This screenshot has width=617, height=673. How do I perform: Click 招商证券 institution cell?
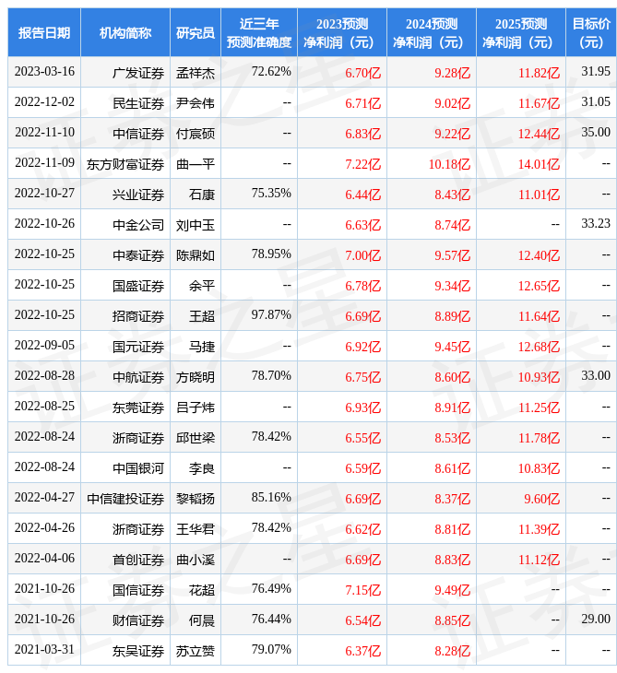tap(138, 317)
